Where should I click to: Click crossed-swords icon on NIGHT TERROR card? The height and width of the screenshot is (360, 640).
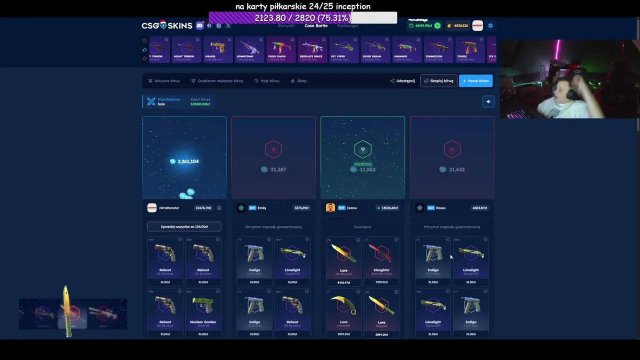click(197, 39)
